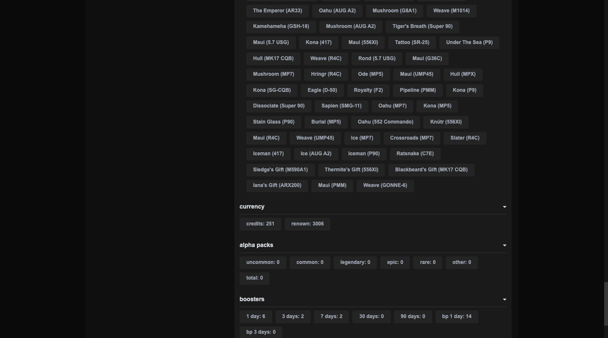Click Kona (P9) tag
The width and height of the screenshot is (608, 338).
point(464,90)
